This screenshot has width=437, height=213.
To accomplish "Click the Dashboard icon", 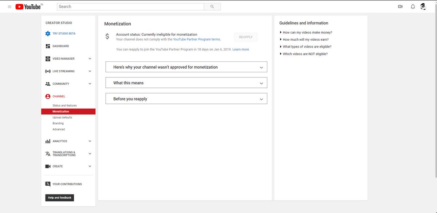I will pos(48,46).
